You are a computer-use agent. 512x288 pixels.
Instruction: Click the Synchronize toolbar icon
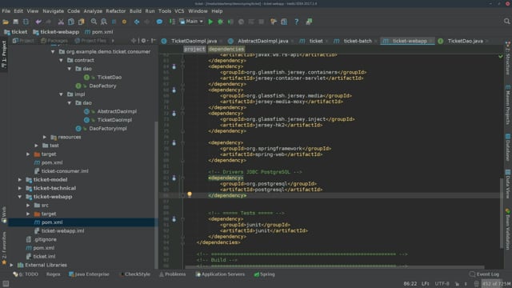point(26,22)
